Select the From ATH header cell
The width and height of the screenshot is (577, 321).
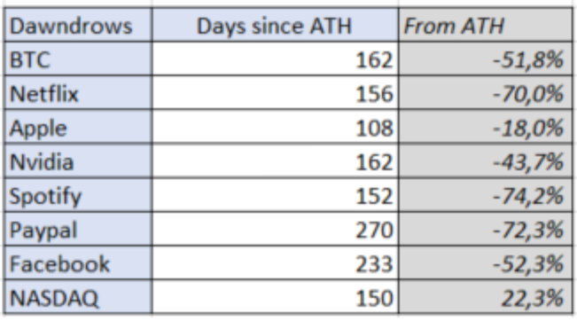(486, 25)
